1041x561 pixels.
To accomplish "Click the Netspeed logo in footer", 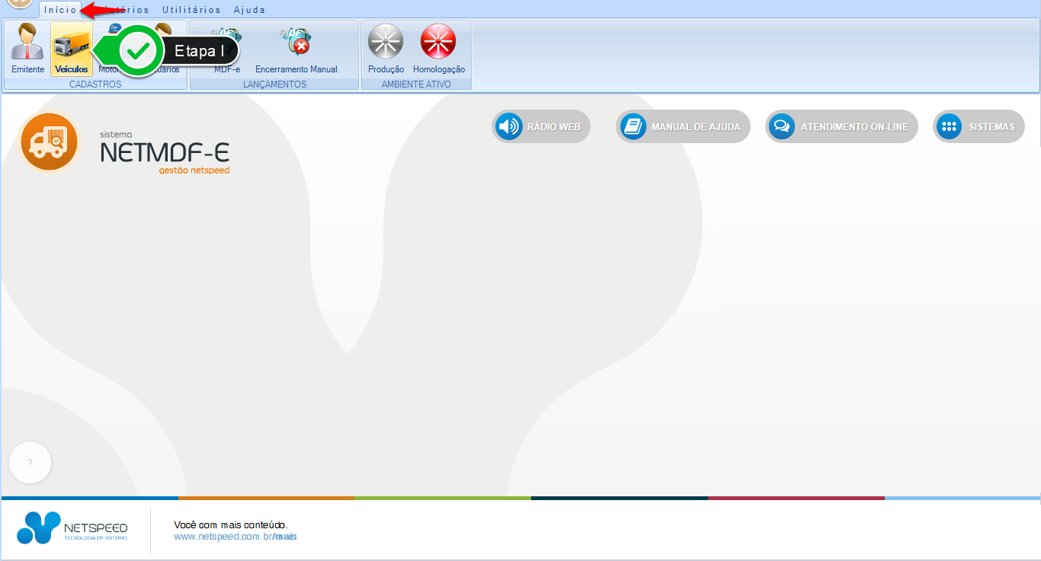I will coord(72,528).
